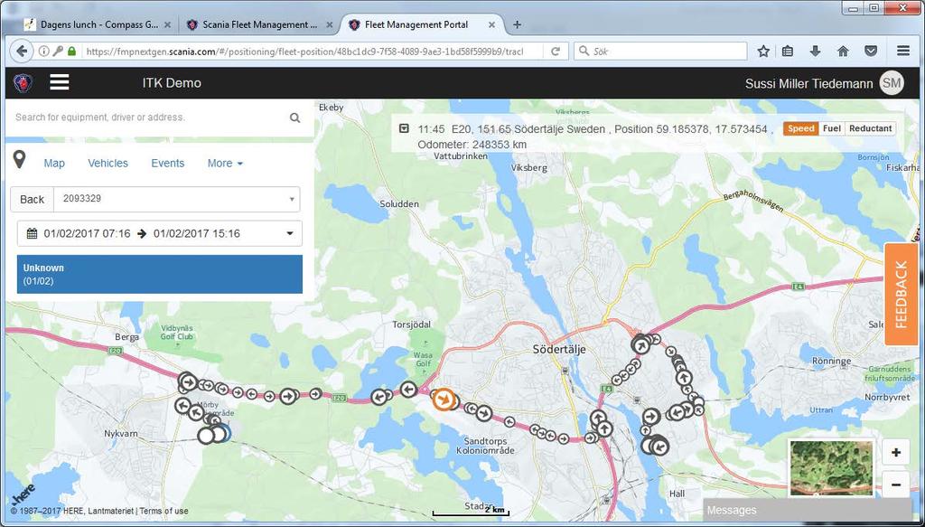Open Firefox downloads arrow icon
925x527 pixels.
816,52
